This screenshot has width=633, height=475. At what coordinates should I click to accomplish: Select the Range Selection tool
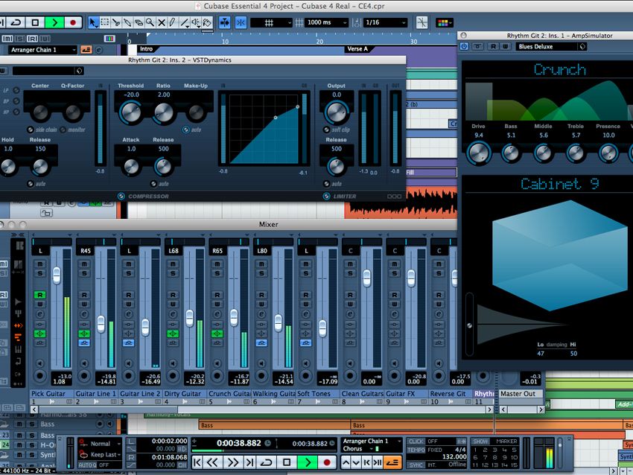104,22
